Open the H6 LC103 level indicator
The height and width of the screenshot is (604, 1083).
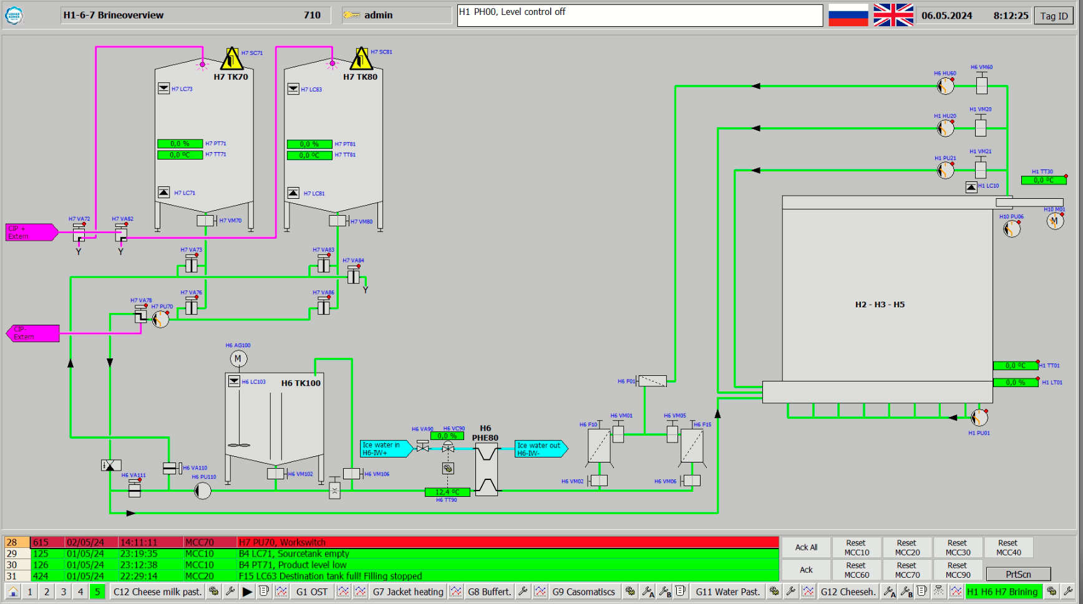(234, 381)
